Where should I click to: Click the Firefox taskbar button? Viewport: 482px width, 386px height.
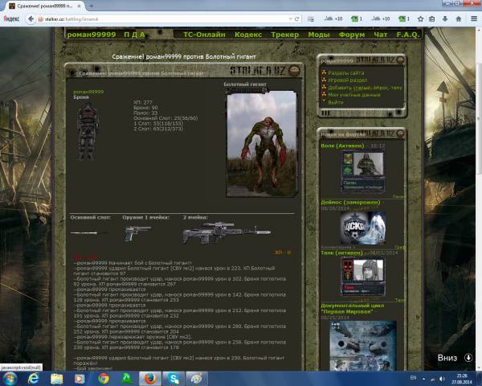coord(150,379)
